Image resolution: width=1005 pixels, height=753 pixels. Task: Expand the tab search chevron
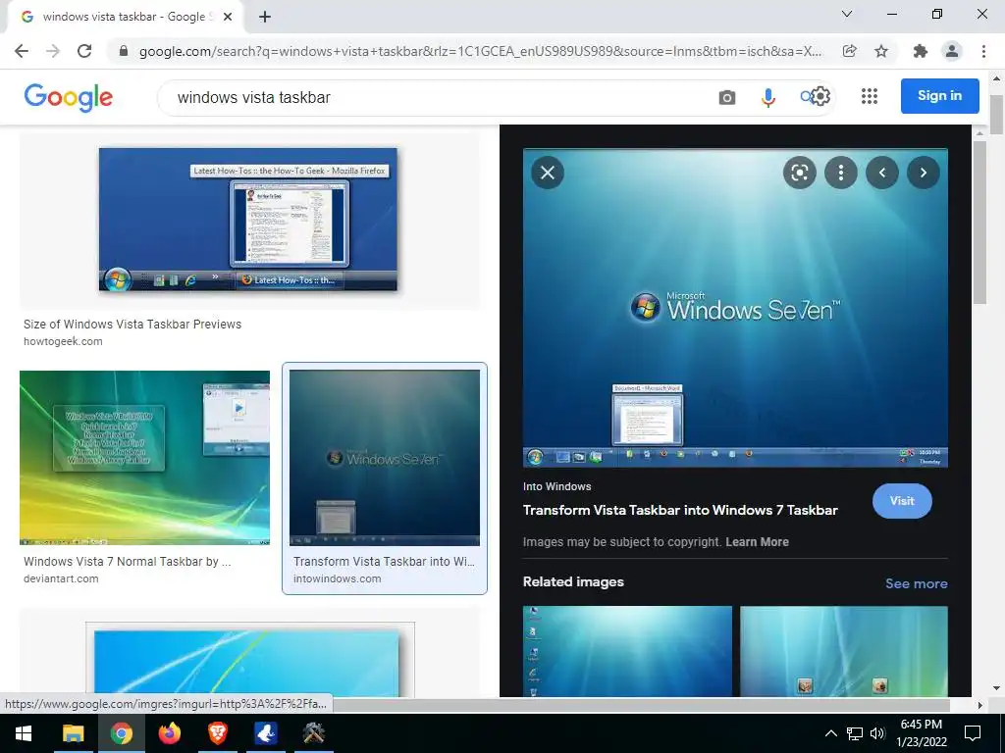point(847,14)
